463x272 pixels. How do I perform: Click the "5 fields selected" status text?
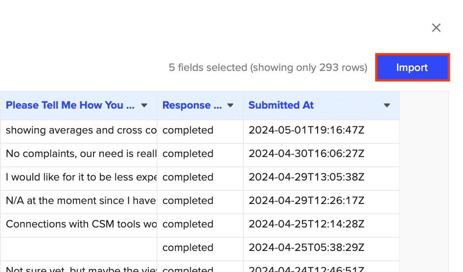[268, 68]
